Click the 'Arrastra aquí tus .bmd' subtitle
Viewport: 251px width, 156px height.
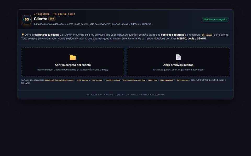click(178, 70)
